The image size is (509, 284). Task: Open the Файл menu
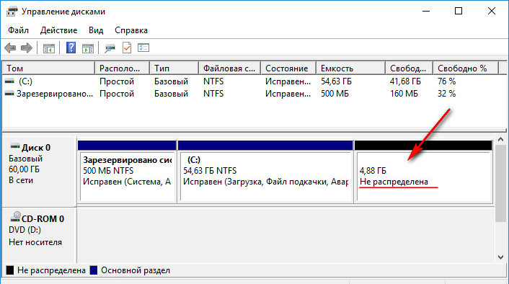pyautogui.click(x=18, y=30)
